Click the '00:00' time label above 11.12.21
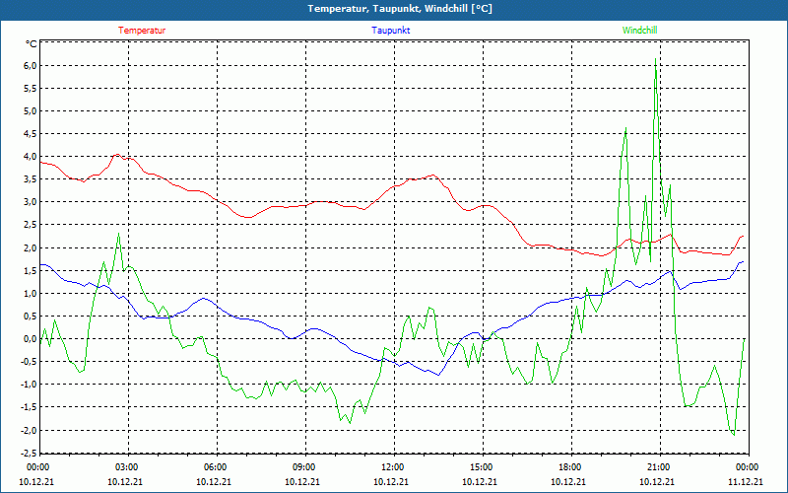 point(747,466)
